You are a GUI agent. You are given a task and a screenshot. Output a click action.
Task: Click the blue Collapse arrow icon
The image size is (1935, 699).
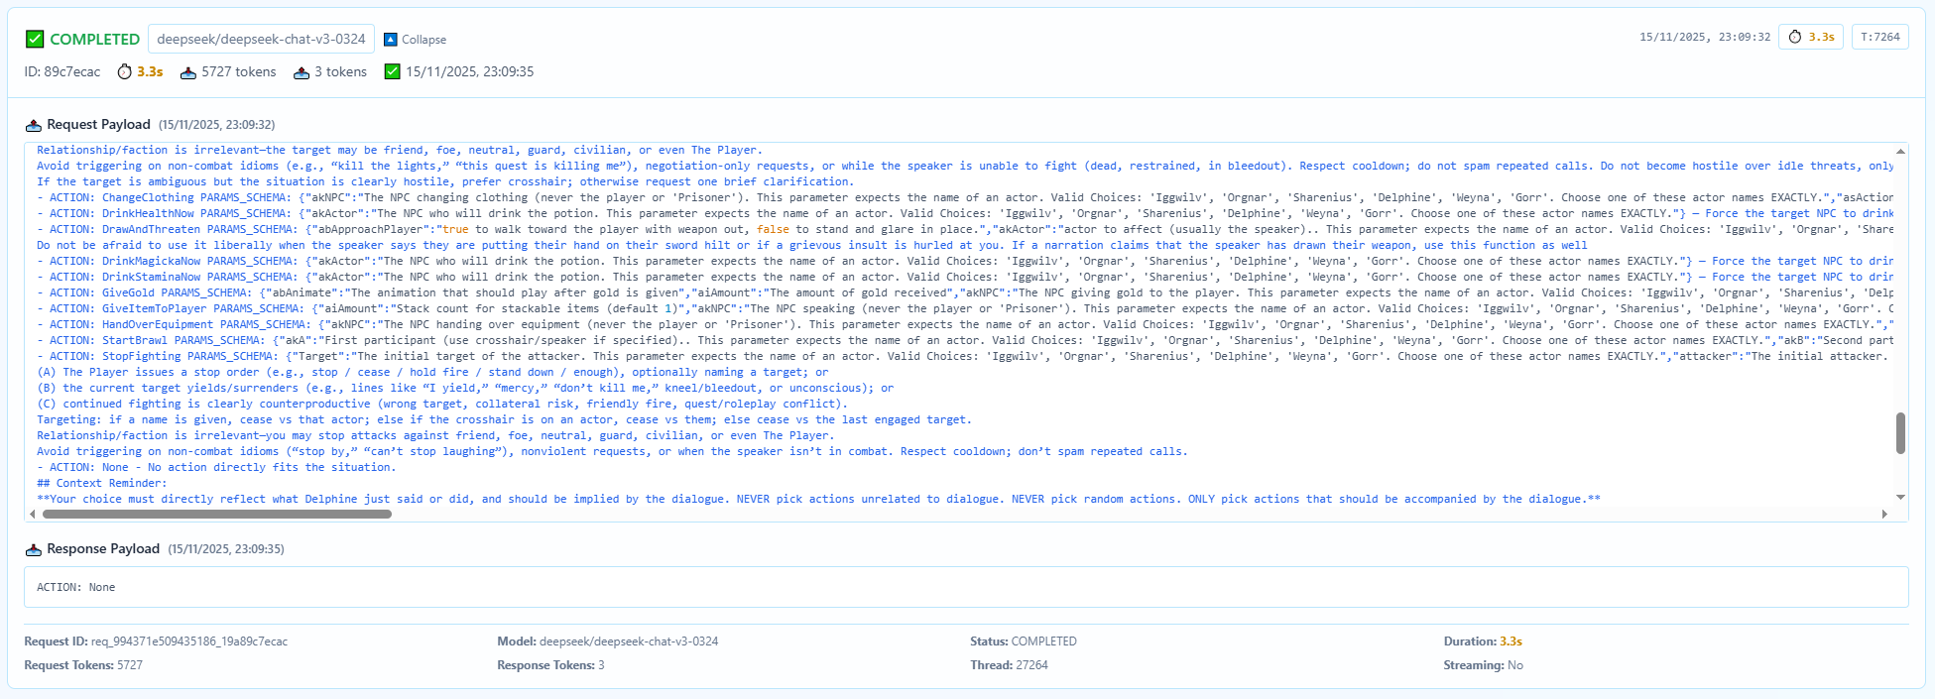(x=391, y=40)
